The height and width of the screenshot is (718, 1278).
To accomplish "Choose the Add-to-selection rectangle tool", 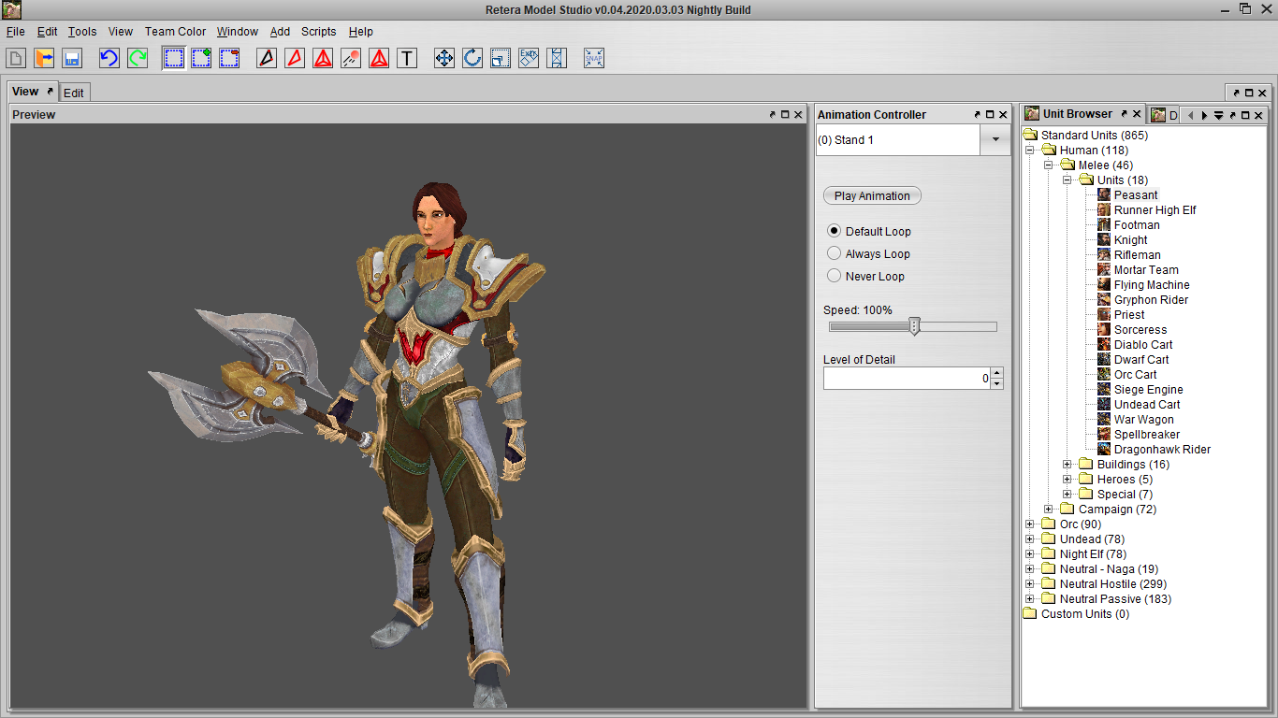I will coord(201,58).
